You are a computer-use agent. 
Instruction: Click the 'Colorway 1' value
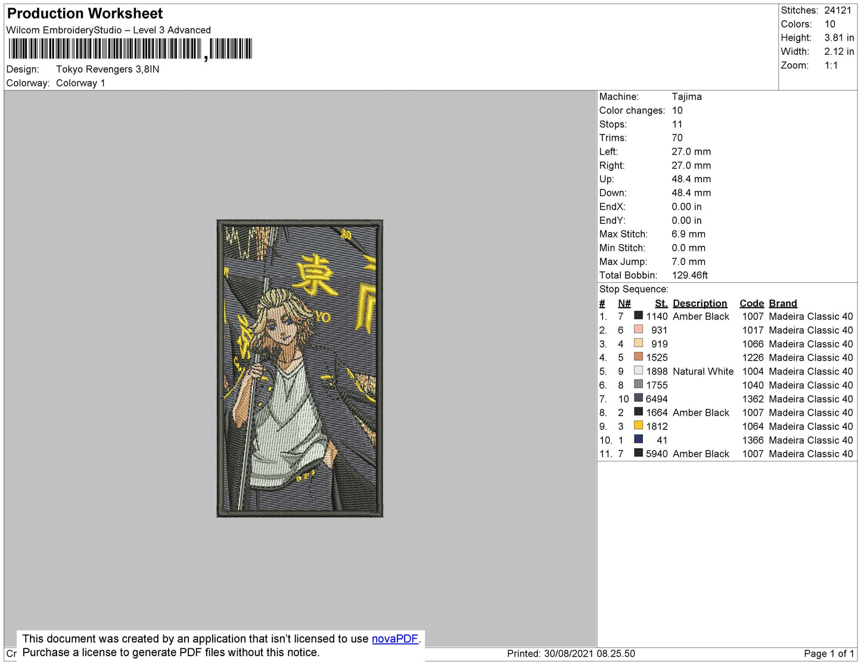(80, 83)
